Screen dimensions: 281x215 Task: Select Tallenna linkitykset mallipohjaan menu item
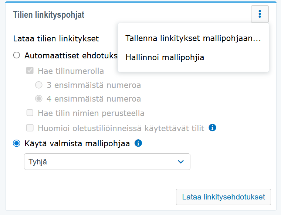[x=193, y=38]
